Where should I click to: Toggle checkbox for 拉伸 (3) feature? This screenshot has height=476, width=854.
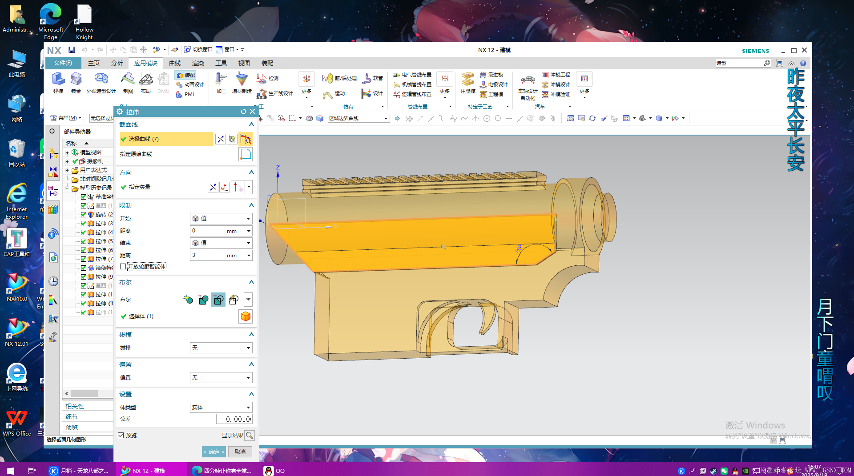point(84,224)
